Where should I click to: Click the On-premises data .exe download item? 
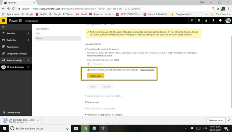point(19,120)
